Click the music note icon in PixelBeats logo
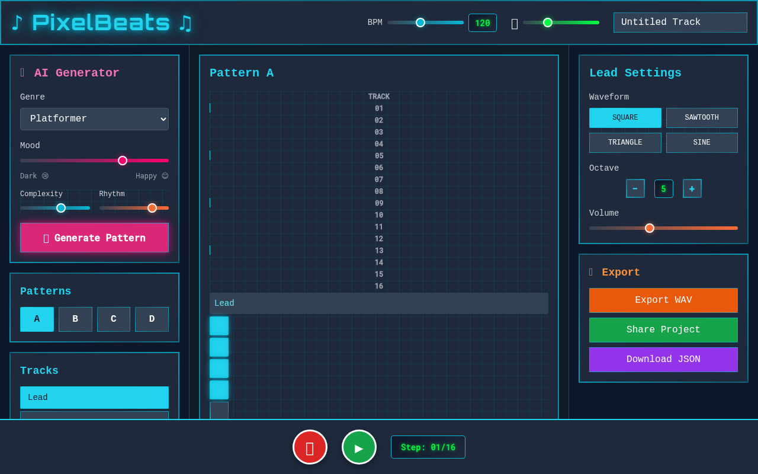This screenshot has width=758, height=474. click(16, 22)
